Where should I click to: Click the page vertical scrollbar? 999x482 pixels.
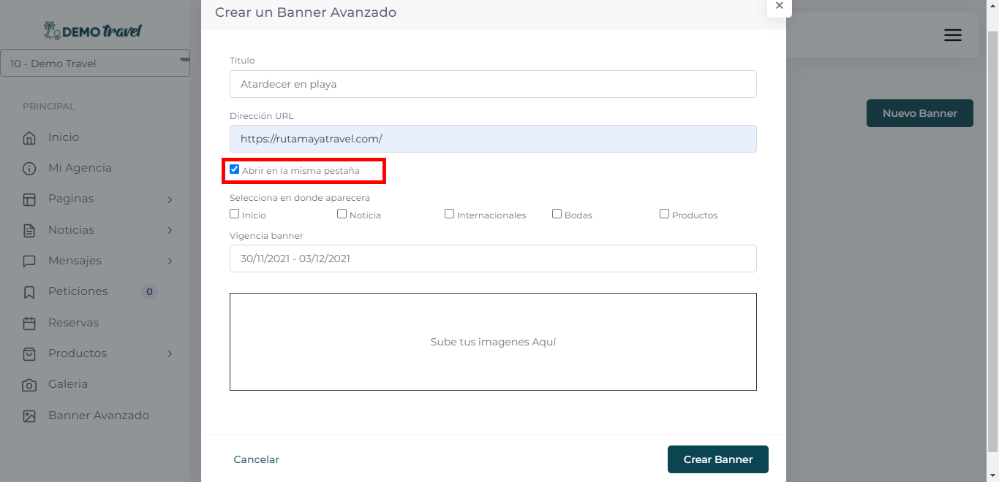(992, 241)
